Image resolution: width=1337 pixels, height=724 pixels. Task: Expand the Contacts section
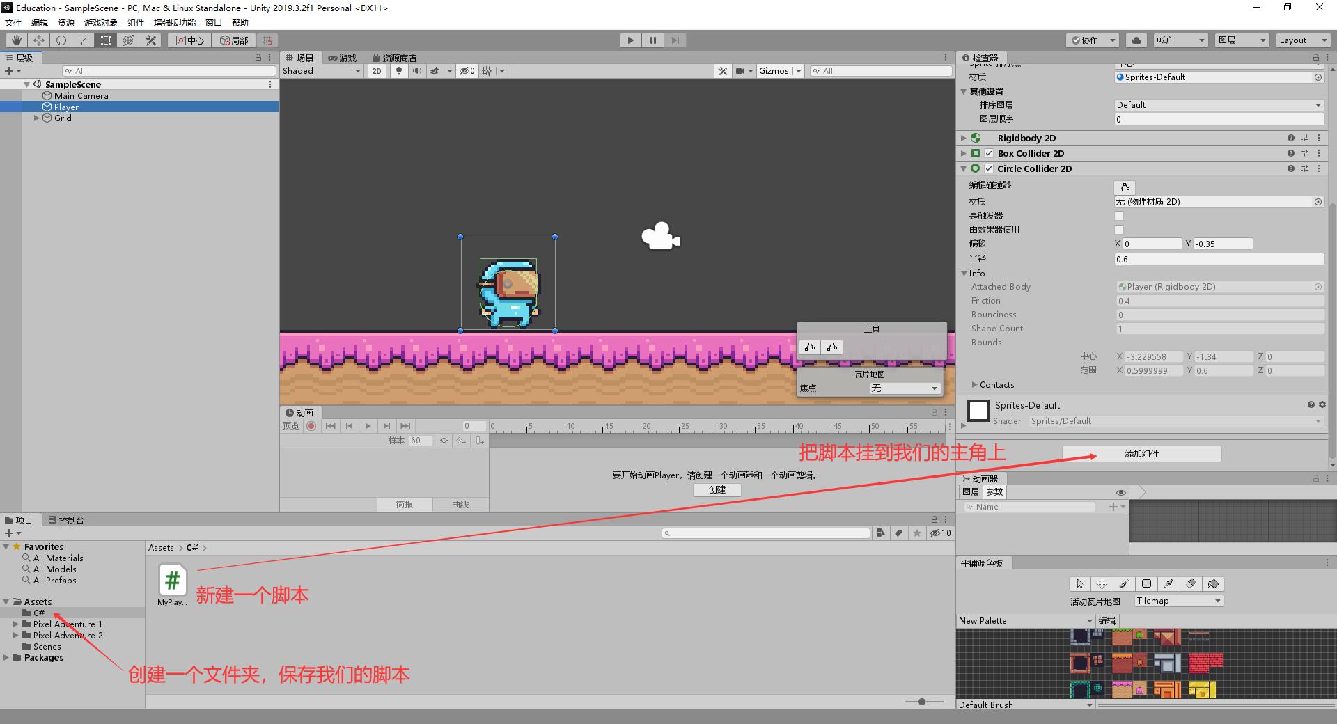pyautogui.click(x=975, y=385)
